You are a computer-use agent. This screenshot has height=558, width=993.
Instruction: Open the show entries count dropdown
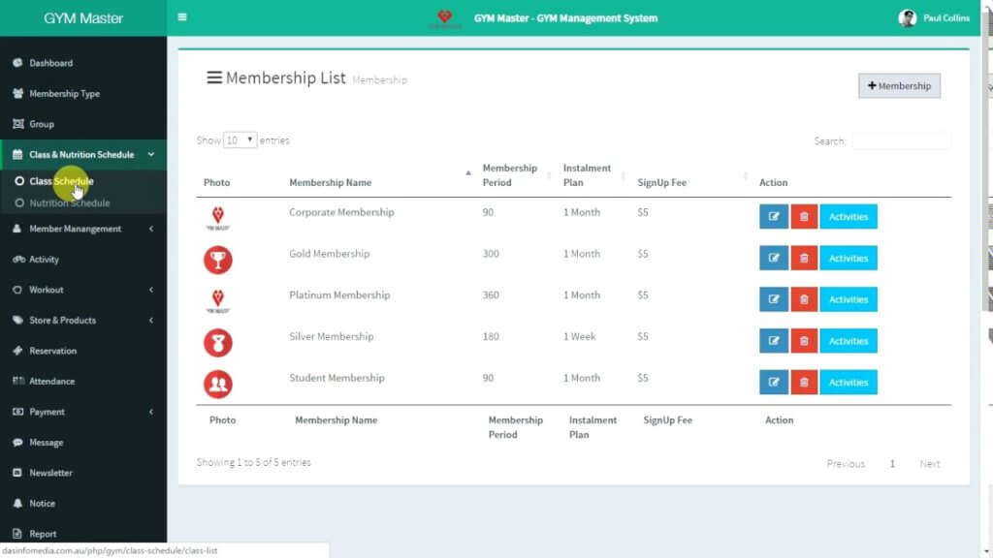(240, 140)
